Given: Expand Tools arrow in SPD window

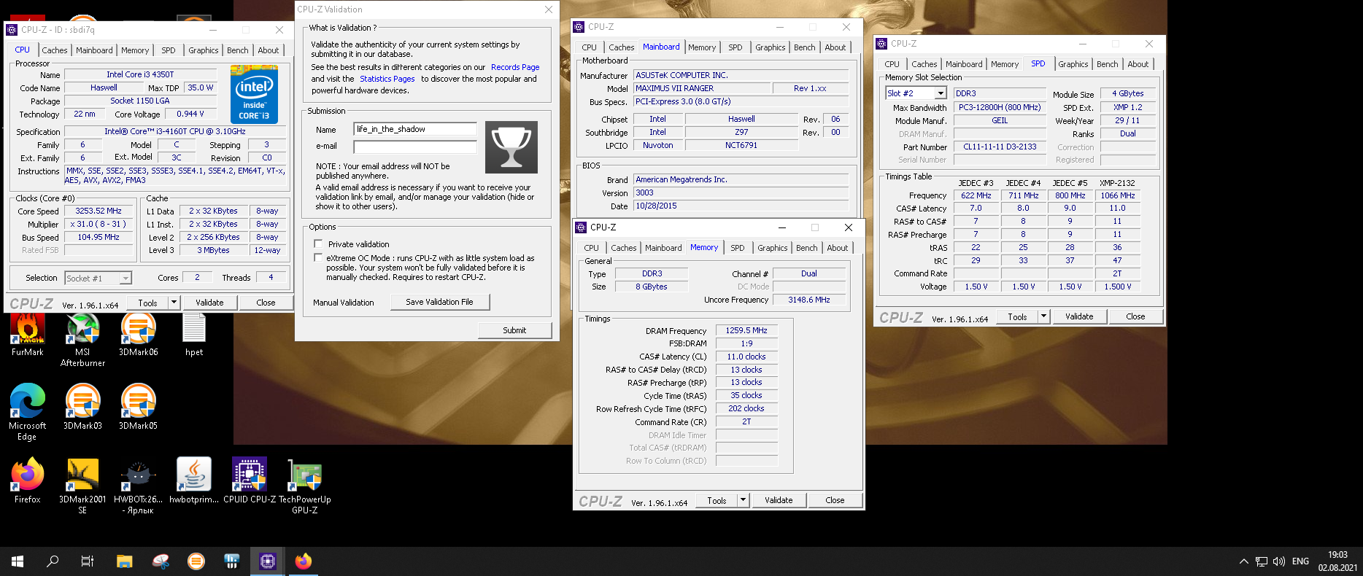Looking at the screenshot, I should tap(1043, 316).
